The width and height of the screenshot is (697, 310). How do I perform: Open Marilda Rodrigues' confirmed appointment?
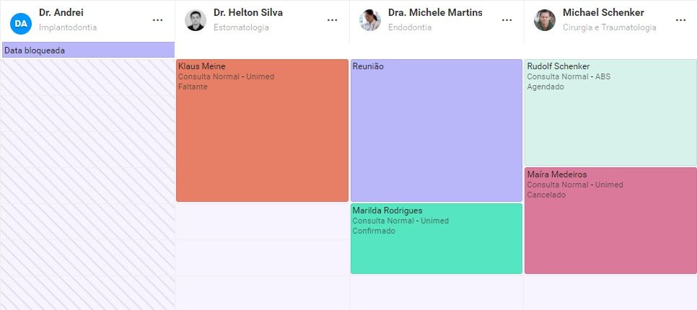437,239
